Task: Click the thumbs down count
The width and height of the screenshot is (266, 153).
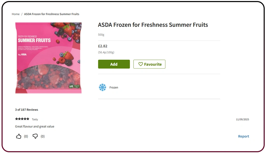Action: 43,136
